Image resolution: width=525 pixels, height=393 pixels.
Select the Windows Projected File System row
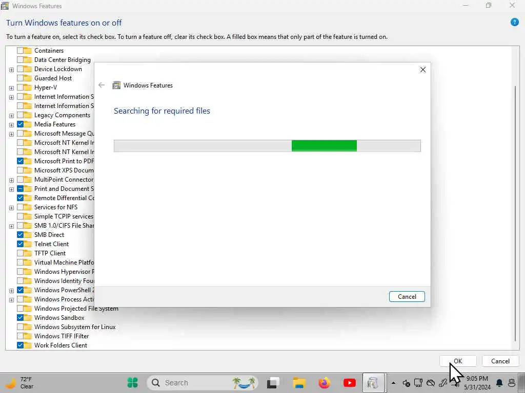76,309
